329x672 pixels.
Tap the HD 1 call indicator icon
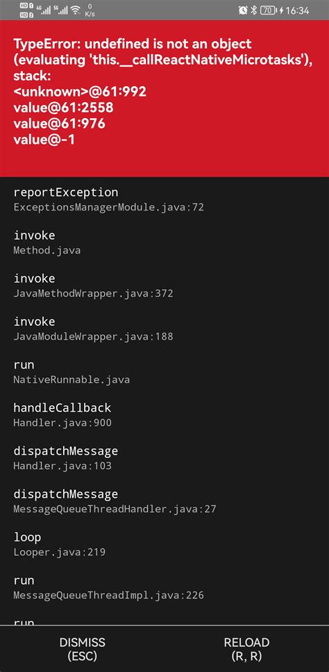pos(26,6)
